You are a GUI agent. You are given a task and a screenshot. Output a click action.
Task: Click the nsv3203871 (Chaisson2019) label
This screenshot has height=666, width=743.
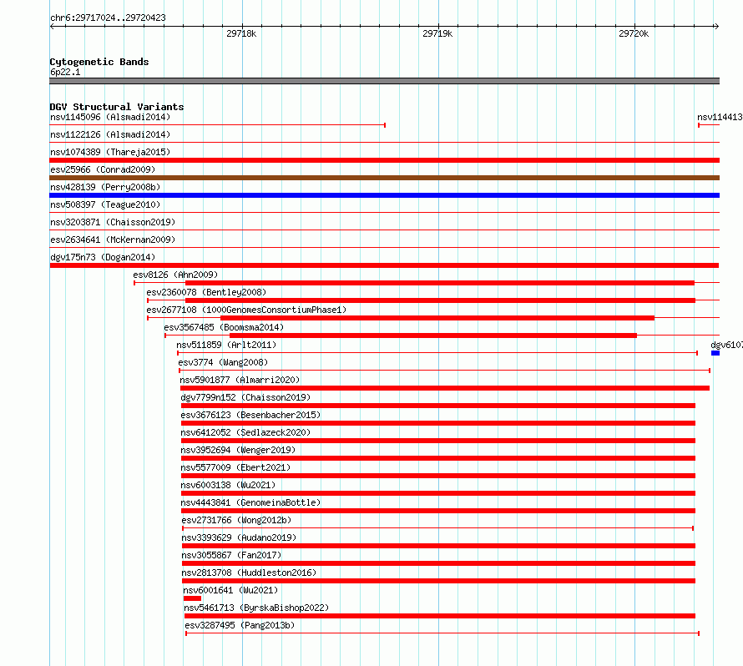click(x=113, y=222)
